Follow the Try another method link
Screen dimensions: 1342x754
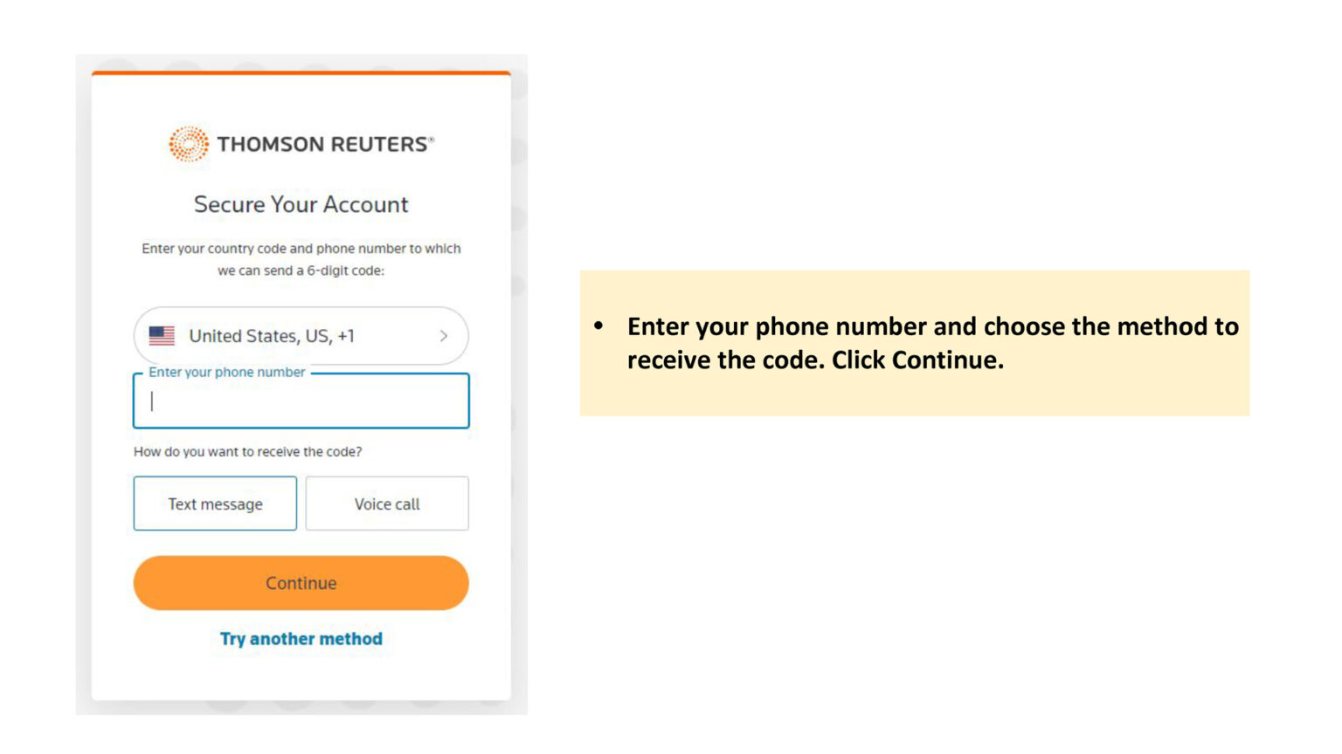click(301, 639)
